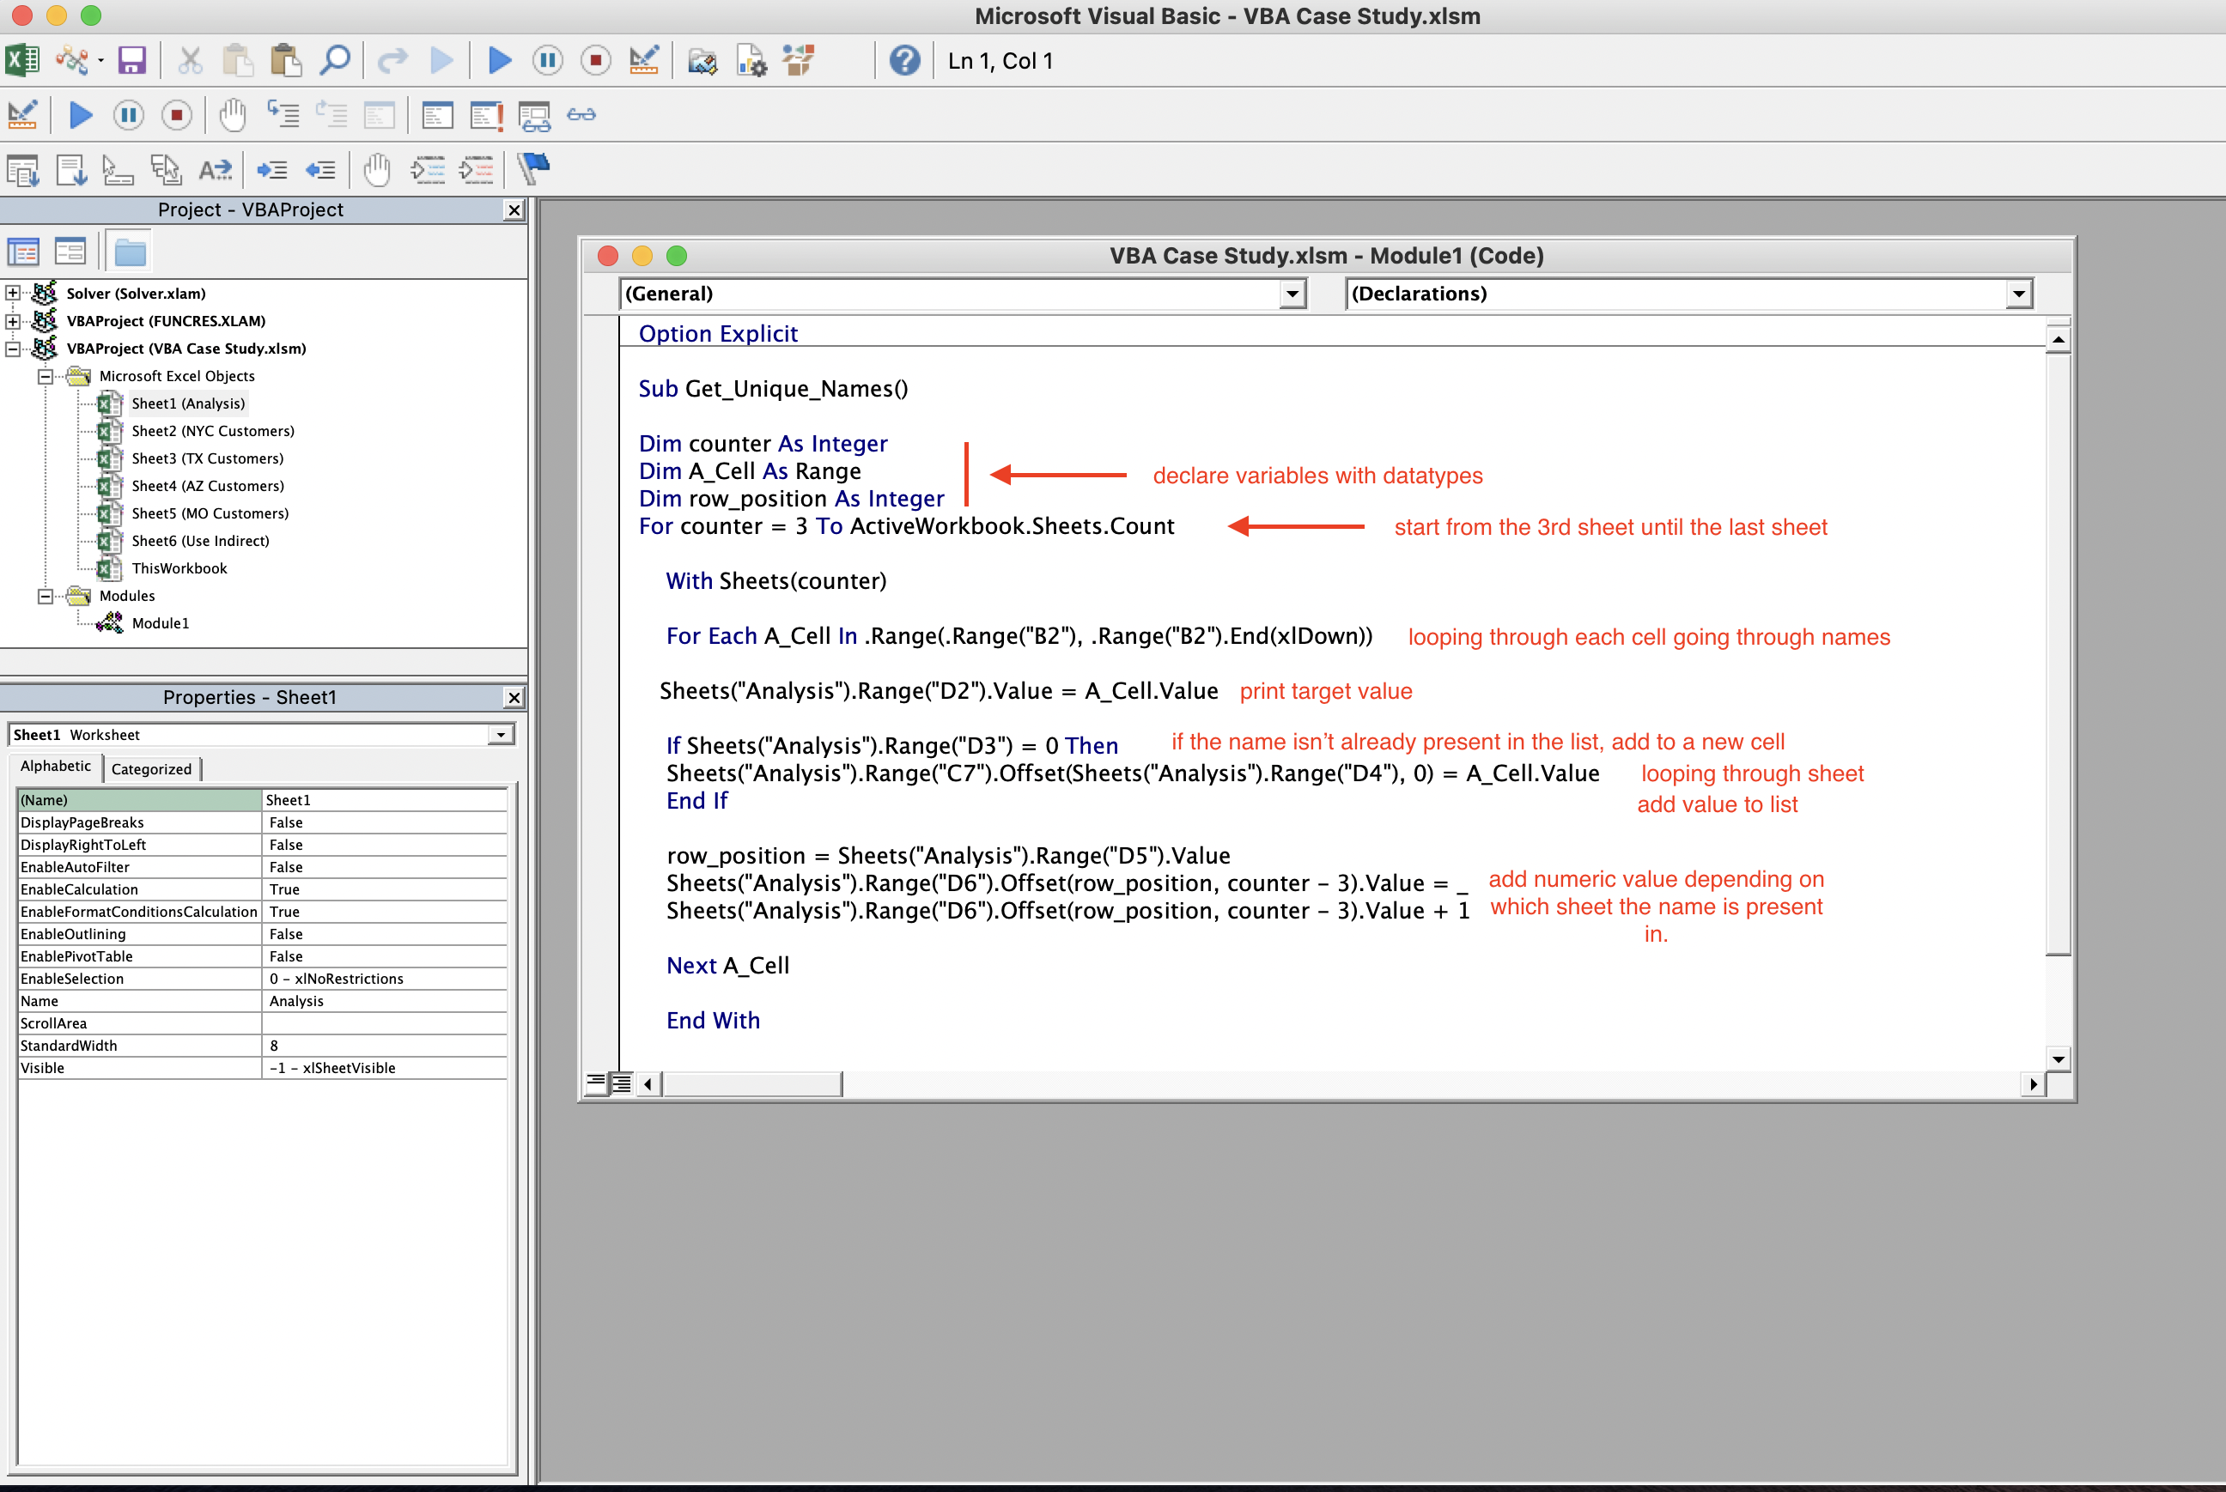Toggle bookmark with the blue flag icon

tap(534, 168)
